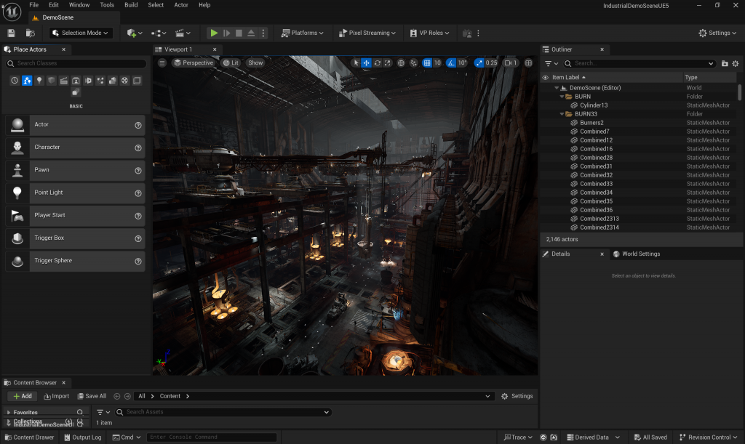
Task: Collapse the BURN33 folder
Action: pyautogui.click(x=562, y=114)
